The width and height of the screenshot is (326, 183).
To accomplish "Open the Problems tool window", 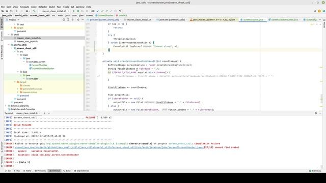I will click(x=40, y=171).
